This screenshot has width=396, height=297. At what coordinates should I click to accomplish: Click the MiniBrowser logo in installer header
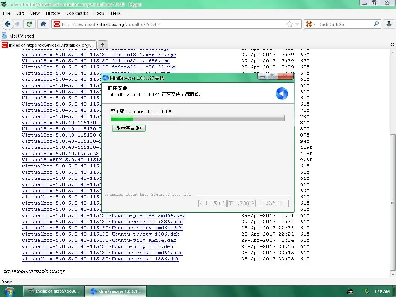tap(282, 94)
